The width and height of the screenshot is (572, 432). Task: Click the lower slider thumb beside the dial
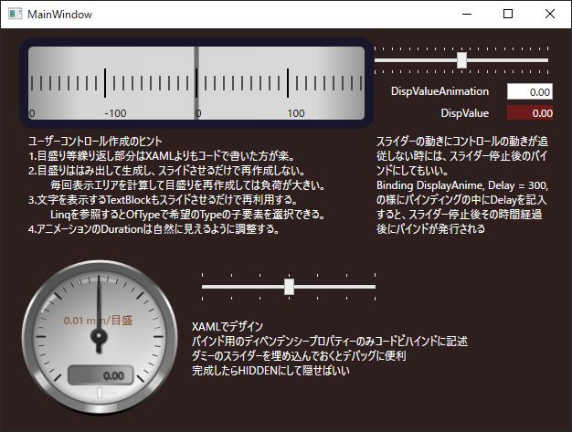pyautogui.click(x=289, y=287)
